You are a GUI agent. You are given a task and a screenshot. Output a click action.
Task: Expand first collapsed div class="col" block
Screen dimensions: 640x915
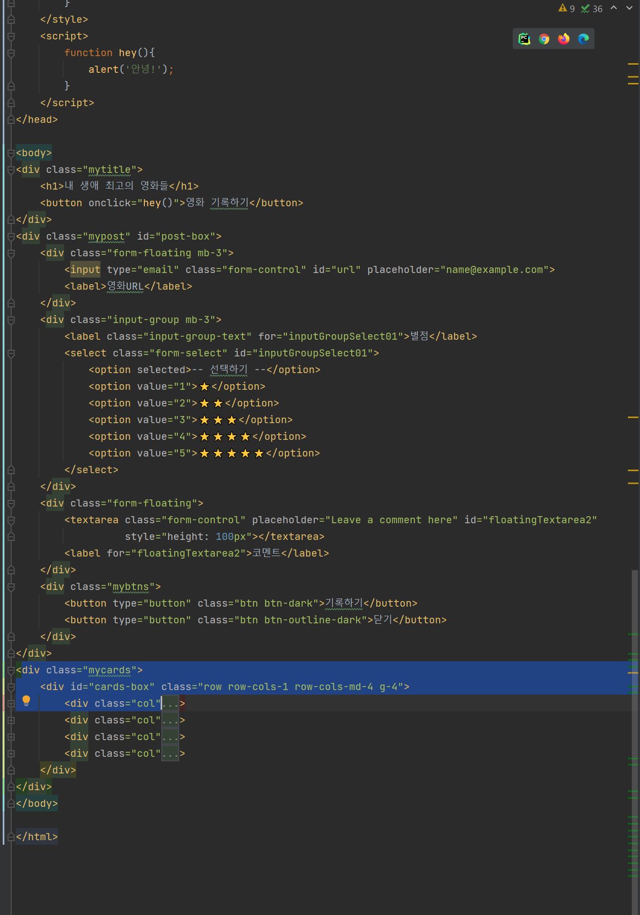pyautogui.click(x=11, y=703)
